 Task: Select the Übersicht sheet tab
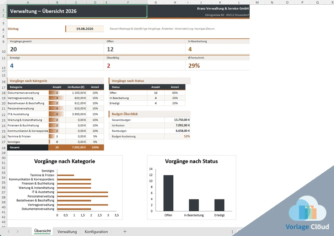tap(42, 231)
